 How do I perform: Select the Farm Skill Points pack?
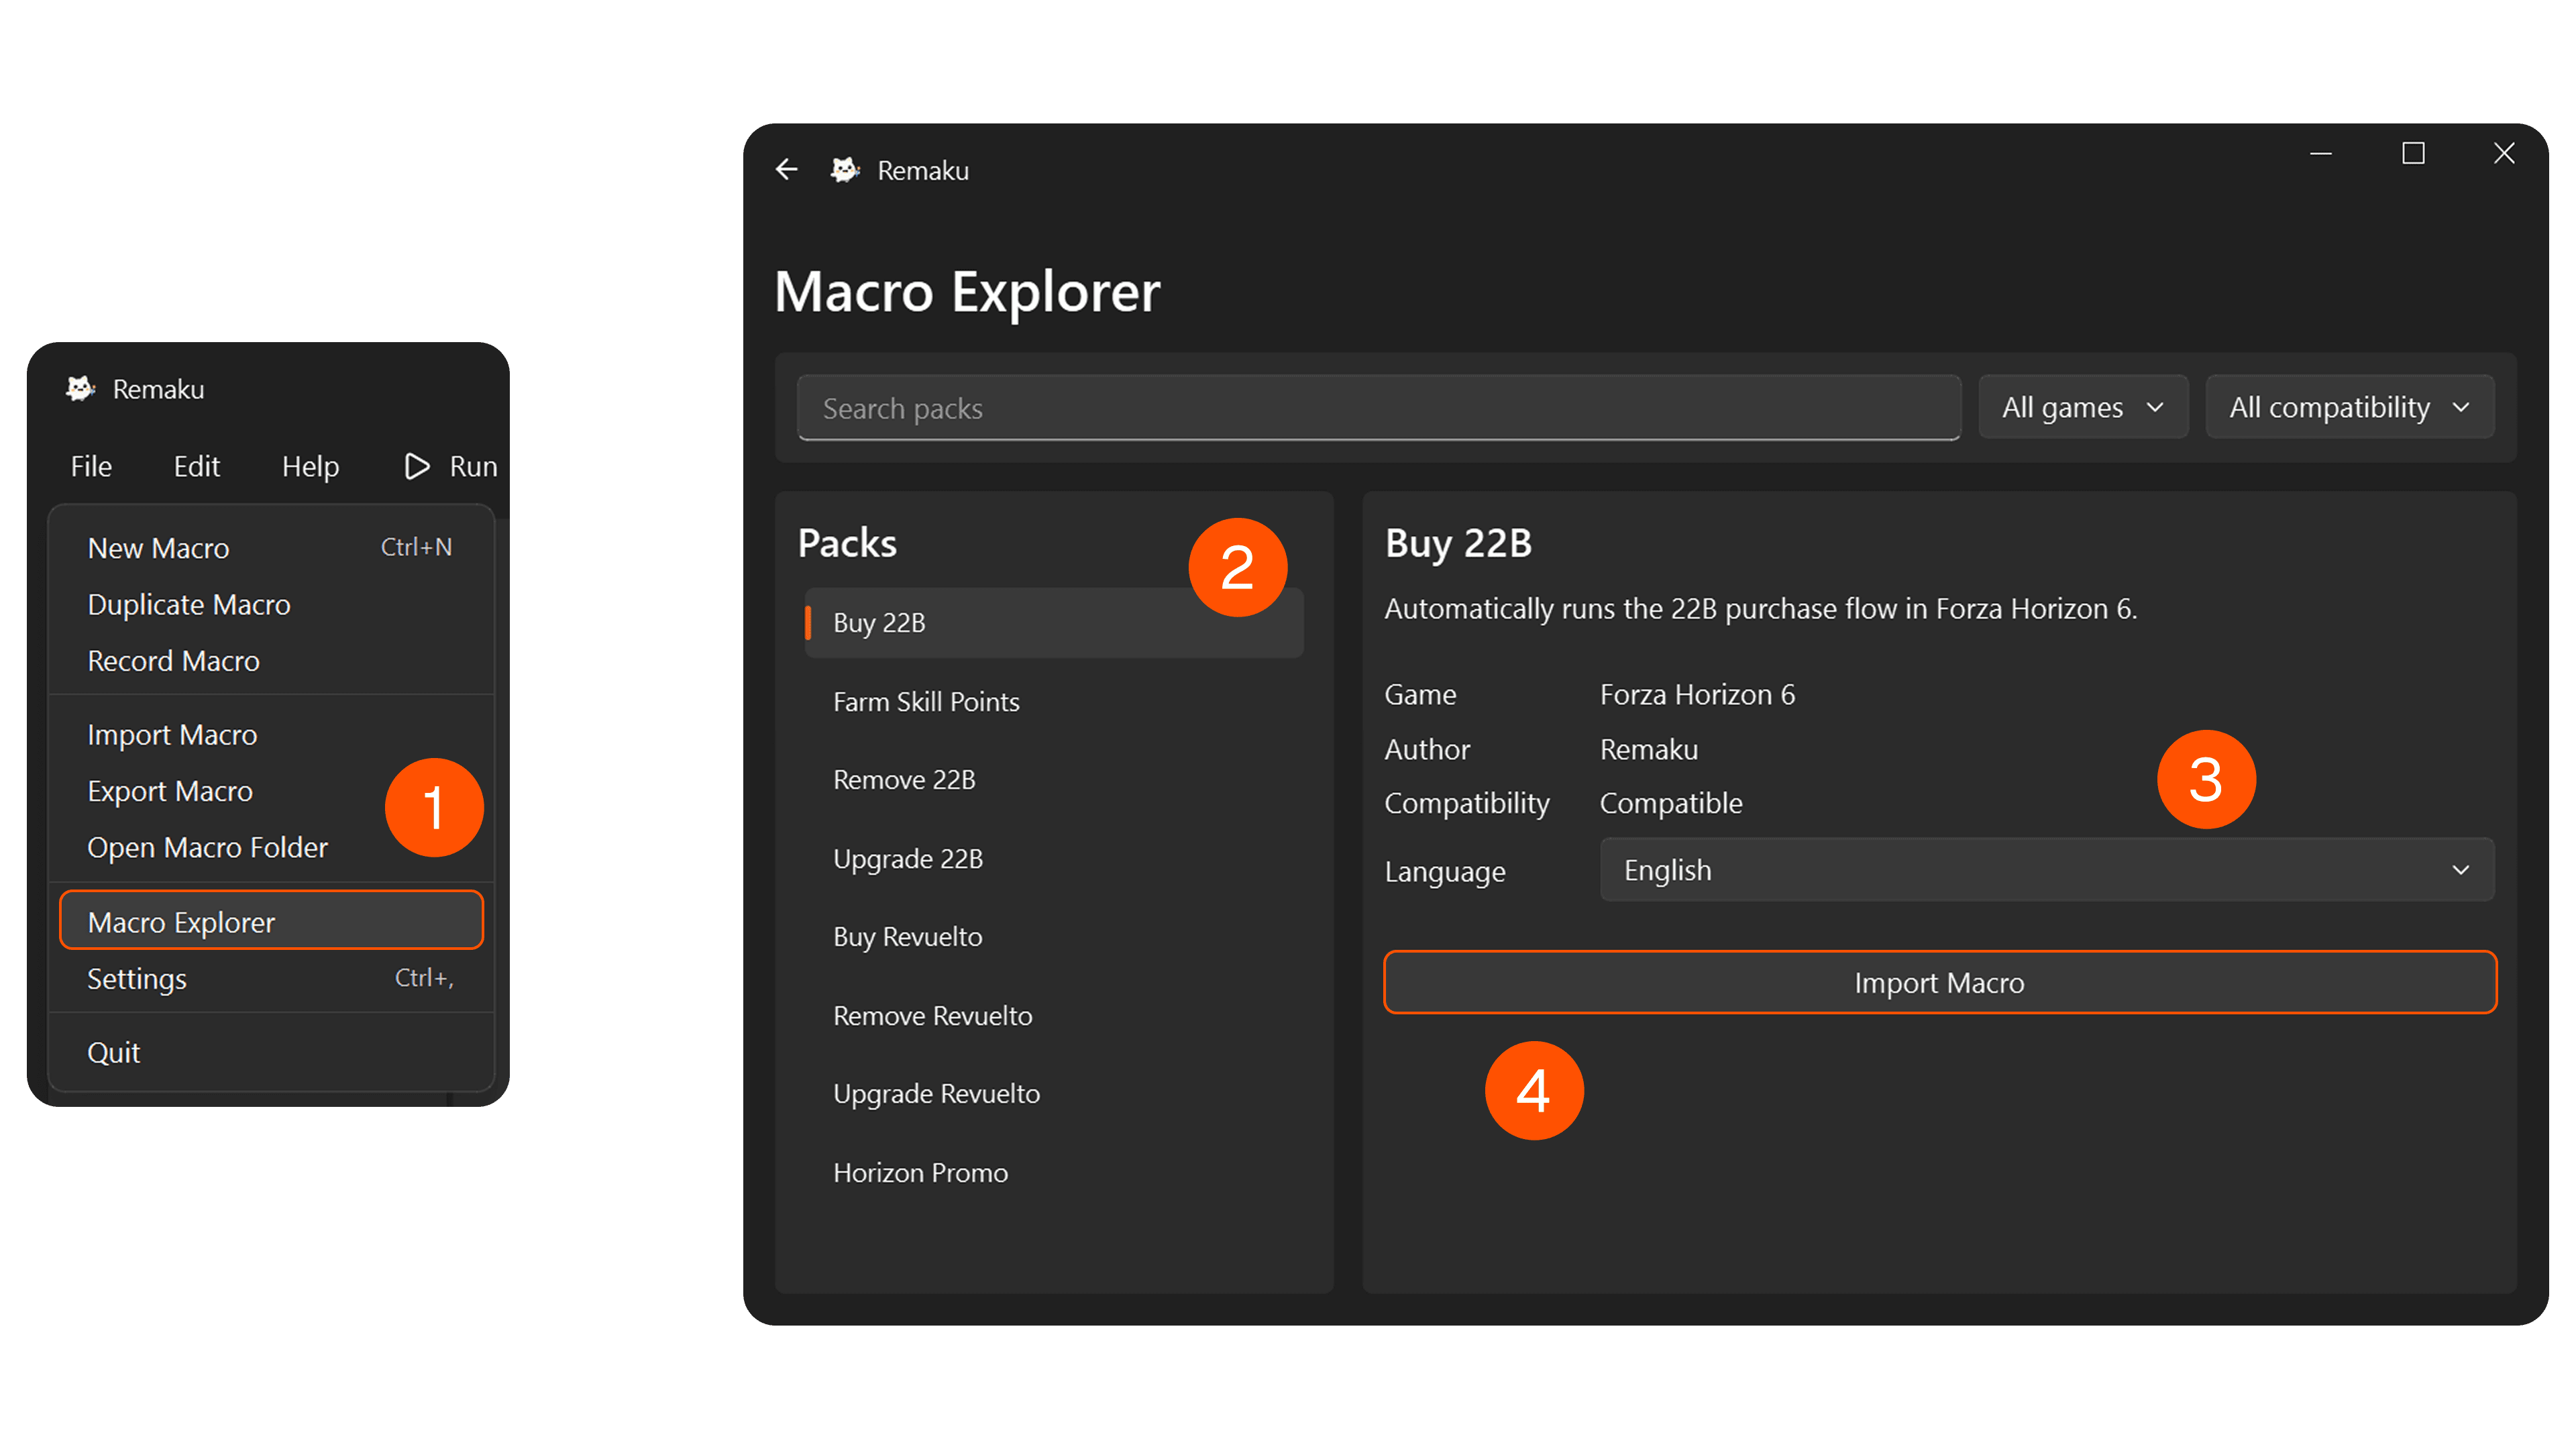tap(1053, 701)
